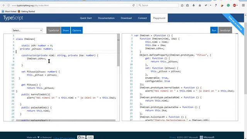Click the address bar URL field
Screen dimensions: 247x139
tap(71, 5)
